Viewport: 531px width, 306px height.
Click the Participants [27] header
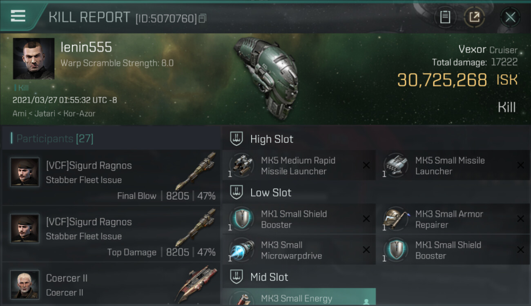coord(55,139)
